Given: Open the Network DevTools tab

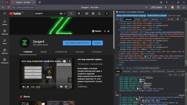Looking at the screenshot, I should pyautogui.click(x=155, y=19).
